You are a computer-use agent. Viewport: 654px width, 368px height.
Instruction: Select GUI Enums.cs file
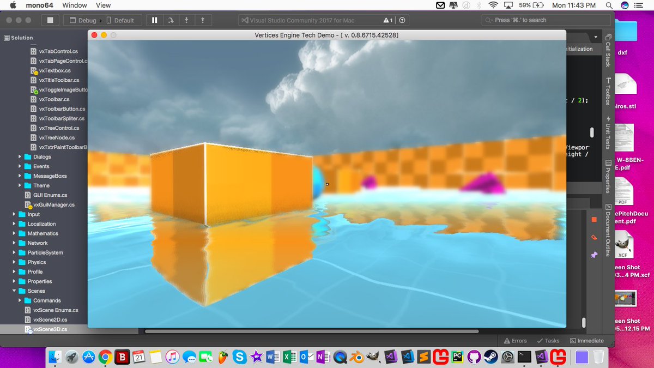50,195
